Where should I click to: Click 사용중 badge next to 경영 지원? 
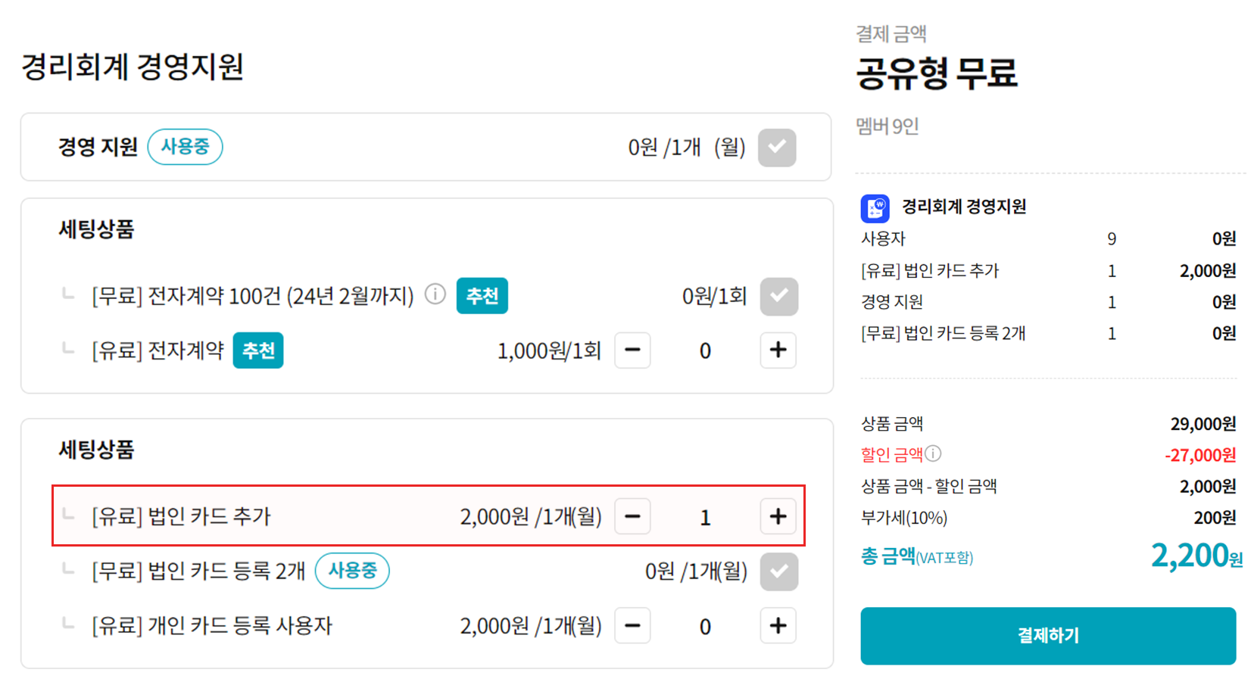tap(185, 147)
